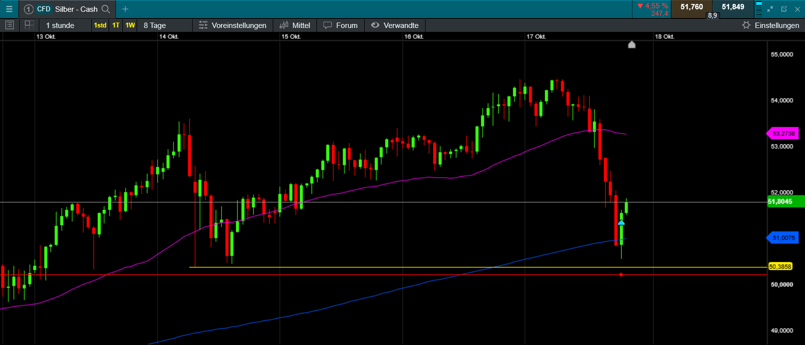Image resolution: width=805 pixels, height=345 pixels.
Task: Select the yellow 50,3858 price level label
Action: tap(780, 266)
